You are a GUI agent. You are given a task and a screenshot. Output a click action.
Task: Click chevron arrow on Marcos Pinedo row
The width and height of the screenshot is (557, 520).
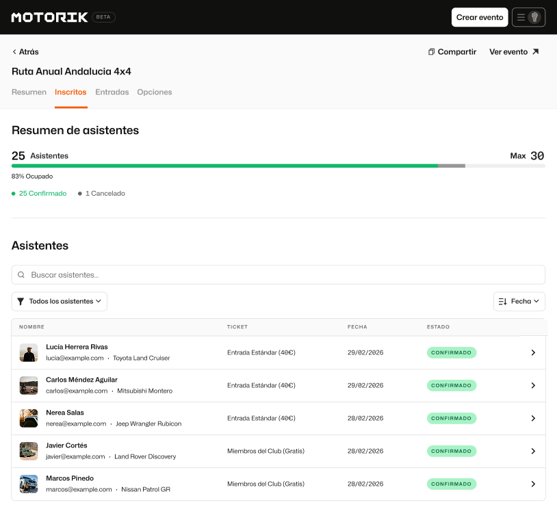click(x=533, y=484)
